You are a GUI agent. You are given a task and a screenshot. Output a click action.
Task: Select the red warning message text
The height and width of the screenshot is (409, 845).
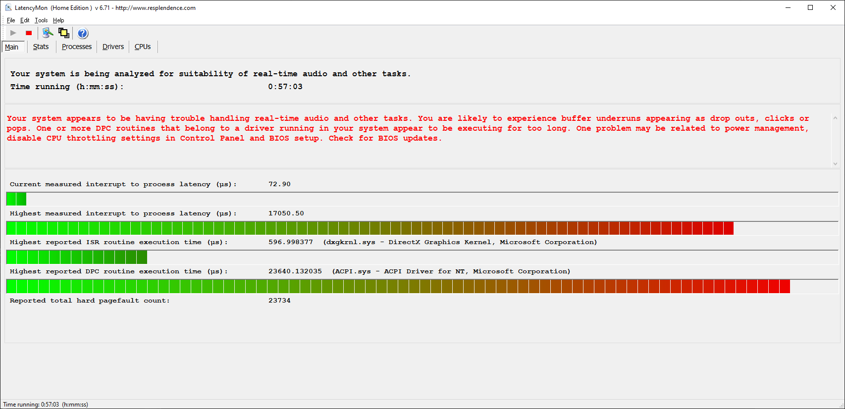click(408, 128)
